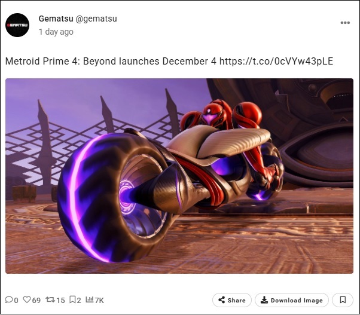Viewport: 360px width, 315px height.
Task: Click the Gematsu profile avatar
Action: click(x=17, y=25)
